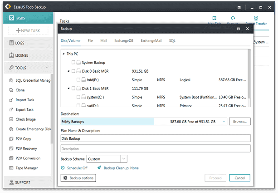Tick the Disk 0 Basic MBR checkbox
This screenshot has height=193, width=278.
(x=73, y=71)
